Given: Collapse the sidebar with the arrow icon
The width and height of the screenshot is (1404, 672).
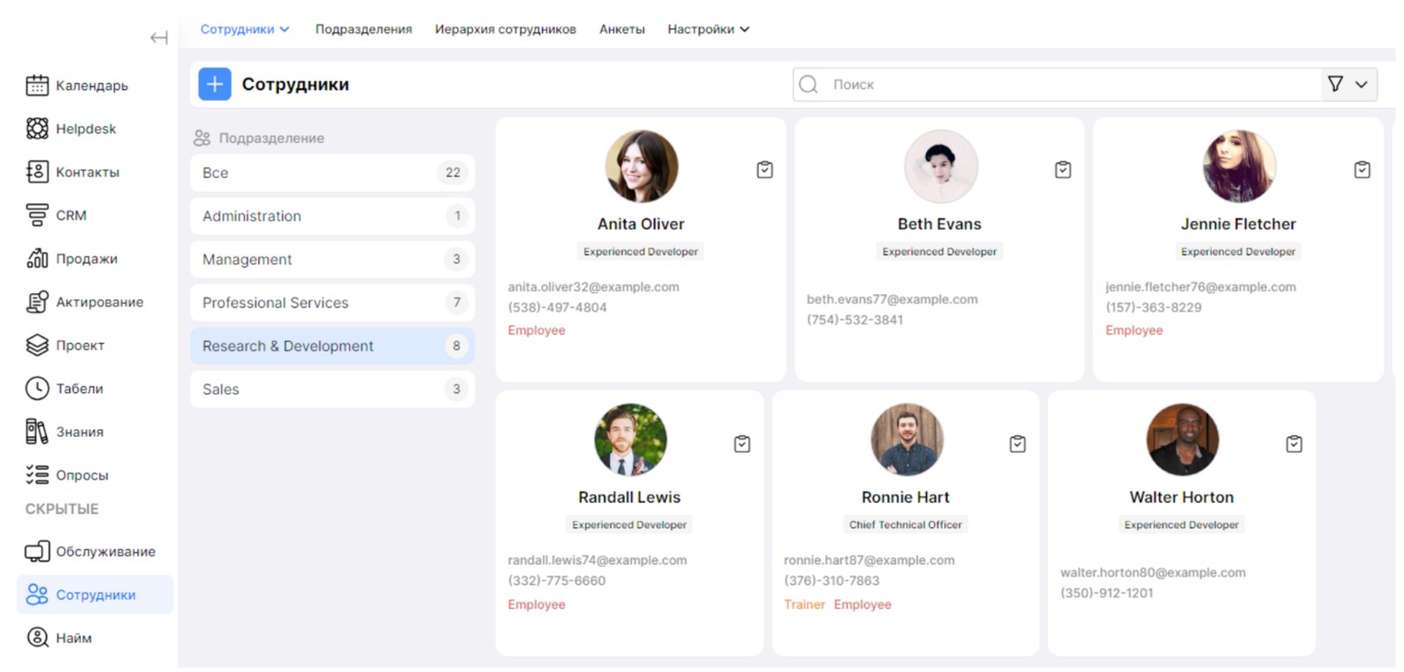Looking at the screenshot, I should (x=159, y=38).
